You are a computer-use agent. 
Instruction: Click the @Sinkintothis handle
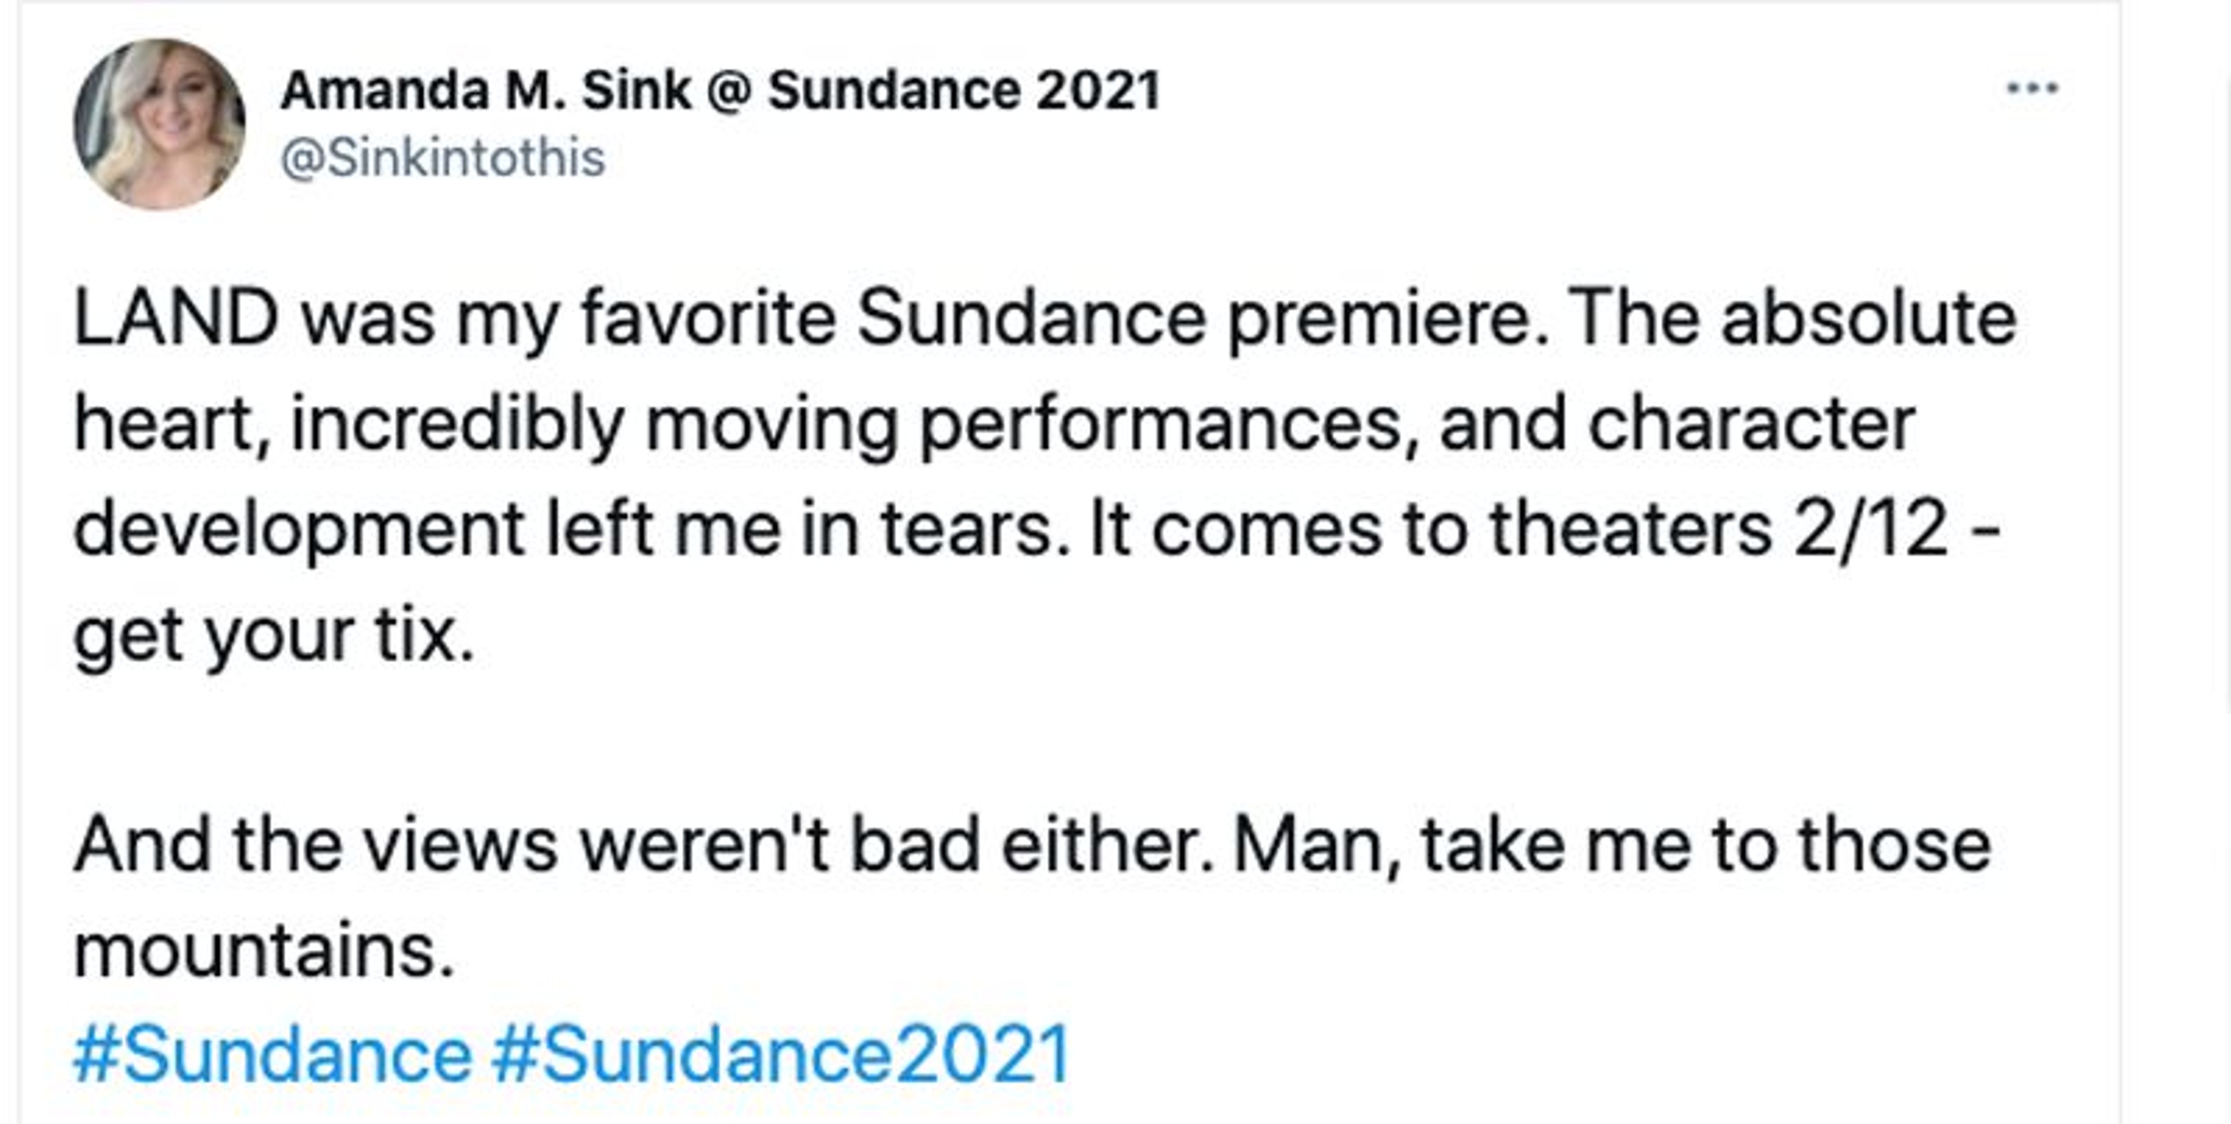coord(443,159)
